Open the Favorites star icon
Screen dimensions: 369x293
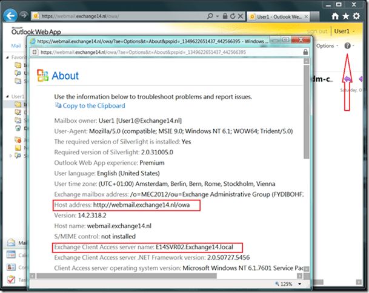coord(347,16)
